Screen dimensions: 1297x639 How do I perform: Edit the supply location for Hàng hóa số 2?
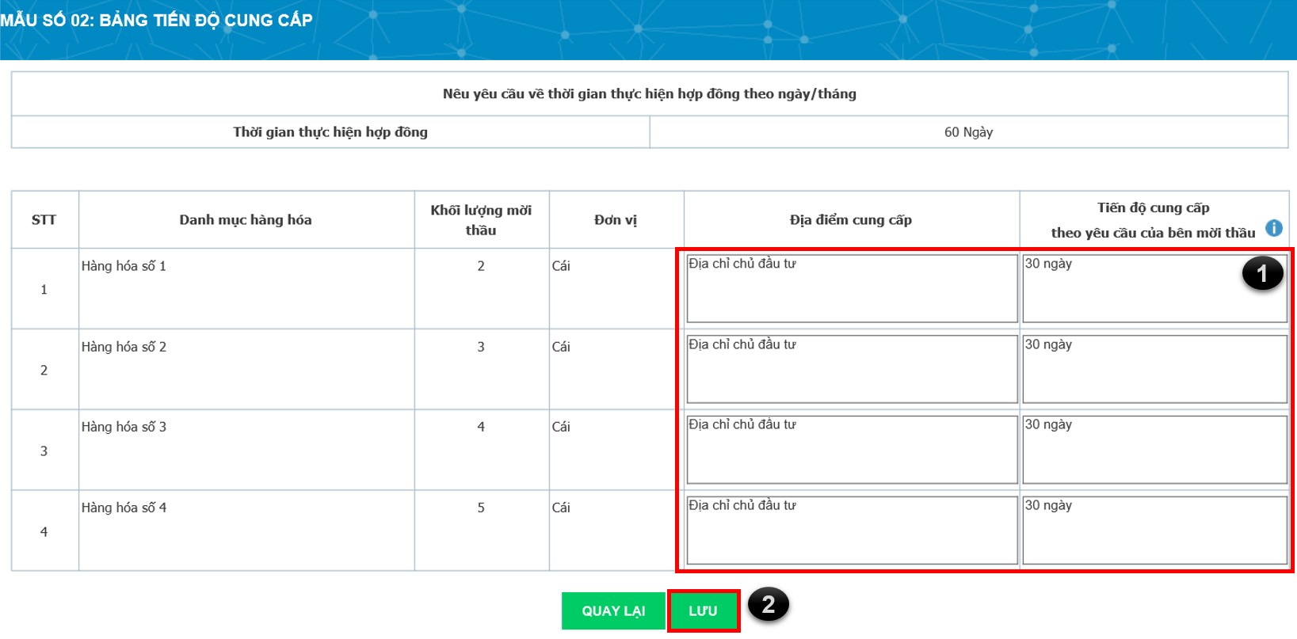[x=852, y=369]
